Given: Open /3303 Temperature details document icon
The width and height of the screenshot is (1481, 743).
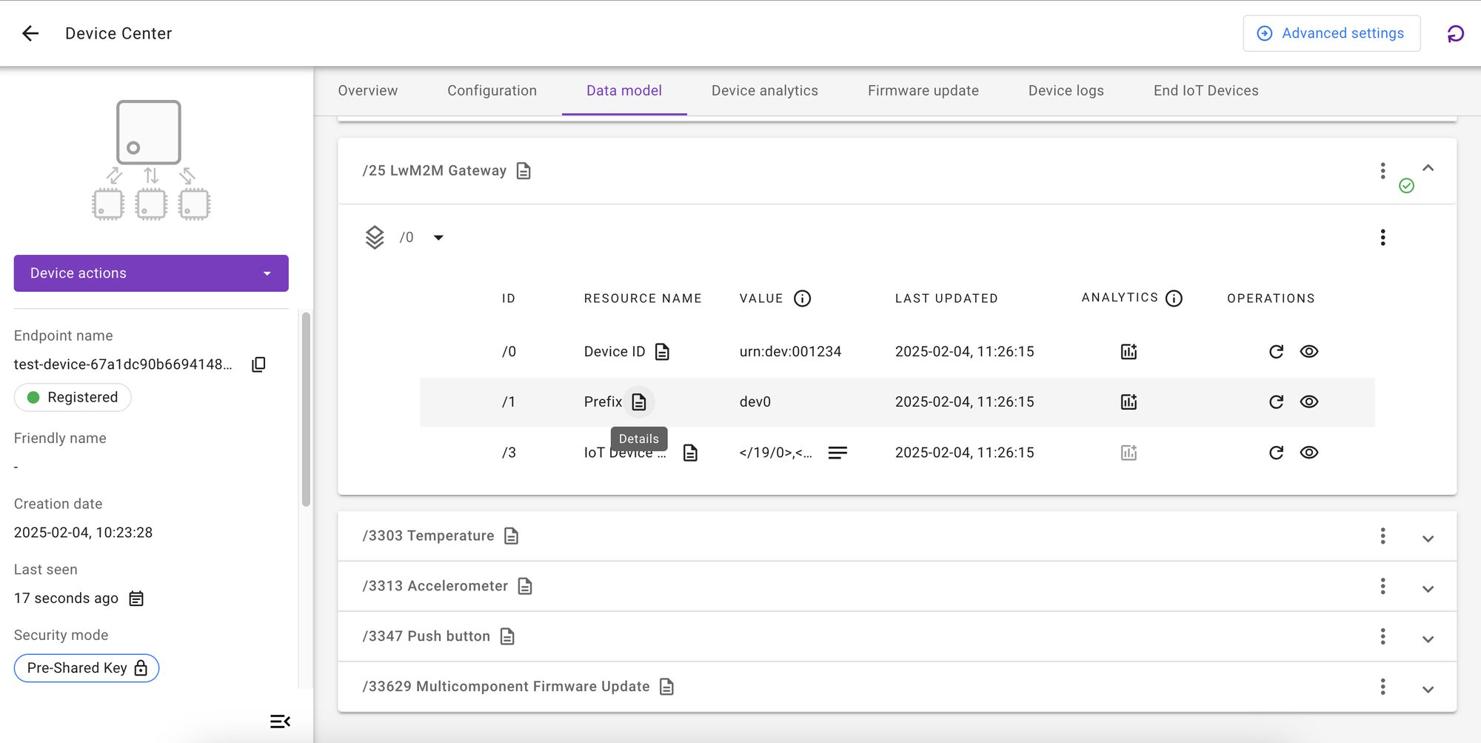Looking at the screenshot, I should pos(511,536).
